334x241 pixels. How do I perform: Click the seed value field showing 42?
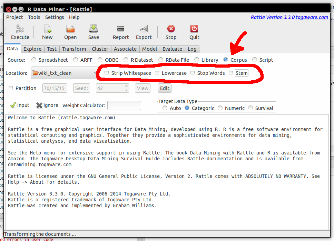110,88
